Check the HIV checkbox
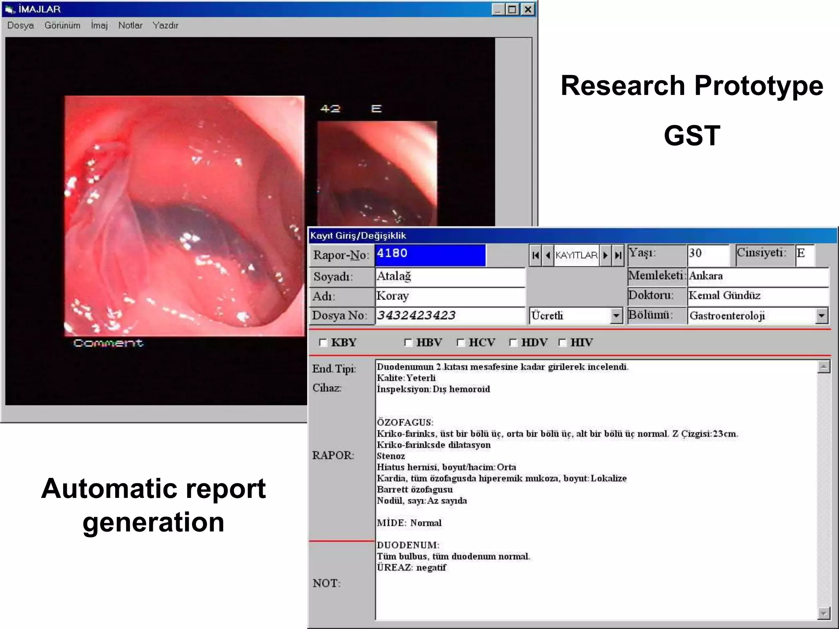The width and height of the screenshot is (839, 629). [x=563, y=342]
